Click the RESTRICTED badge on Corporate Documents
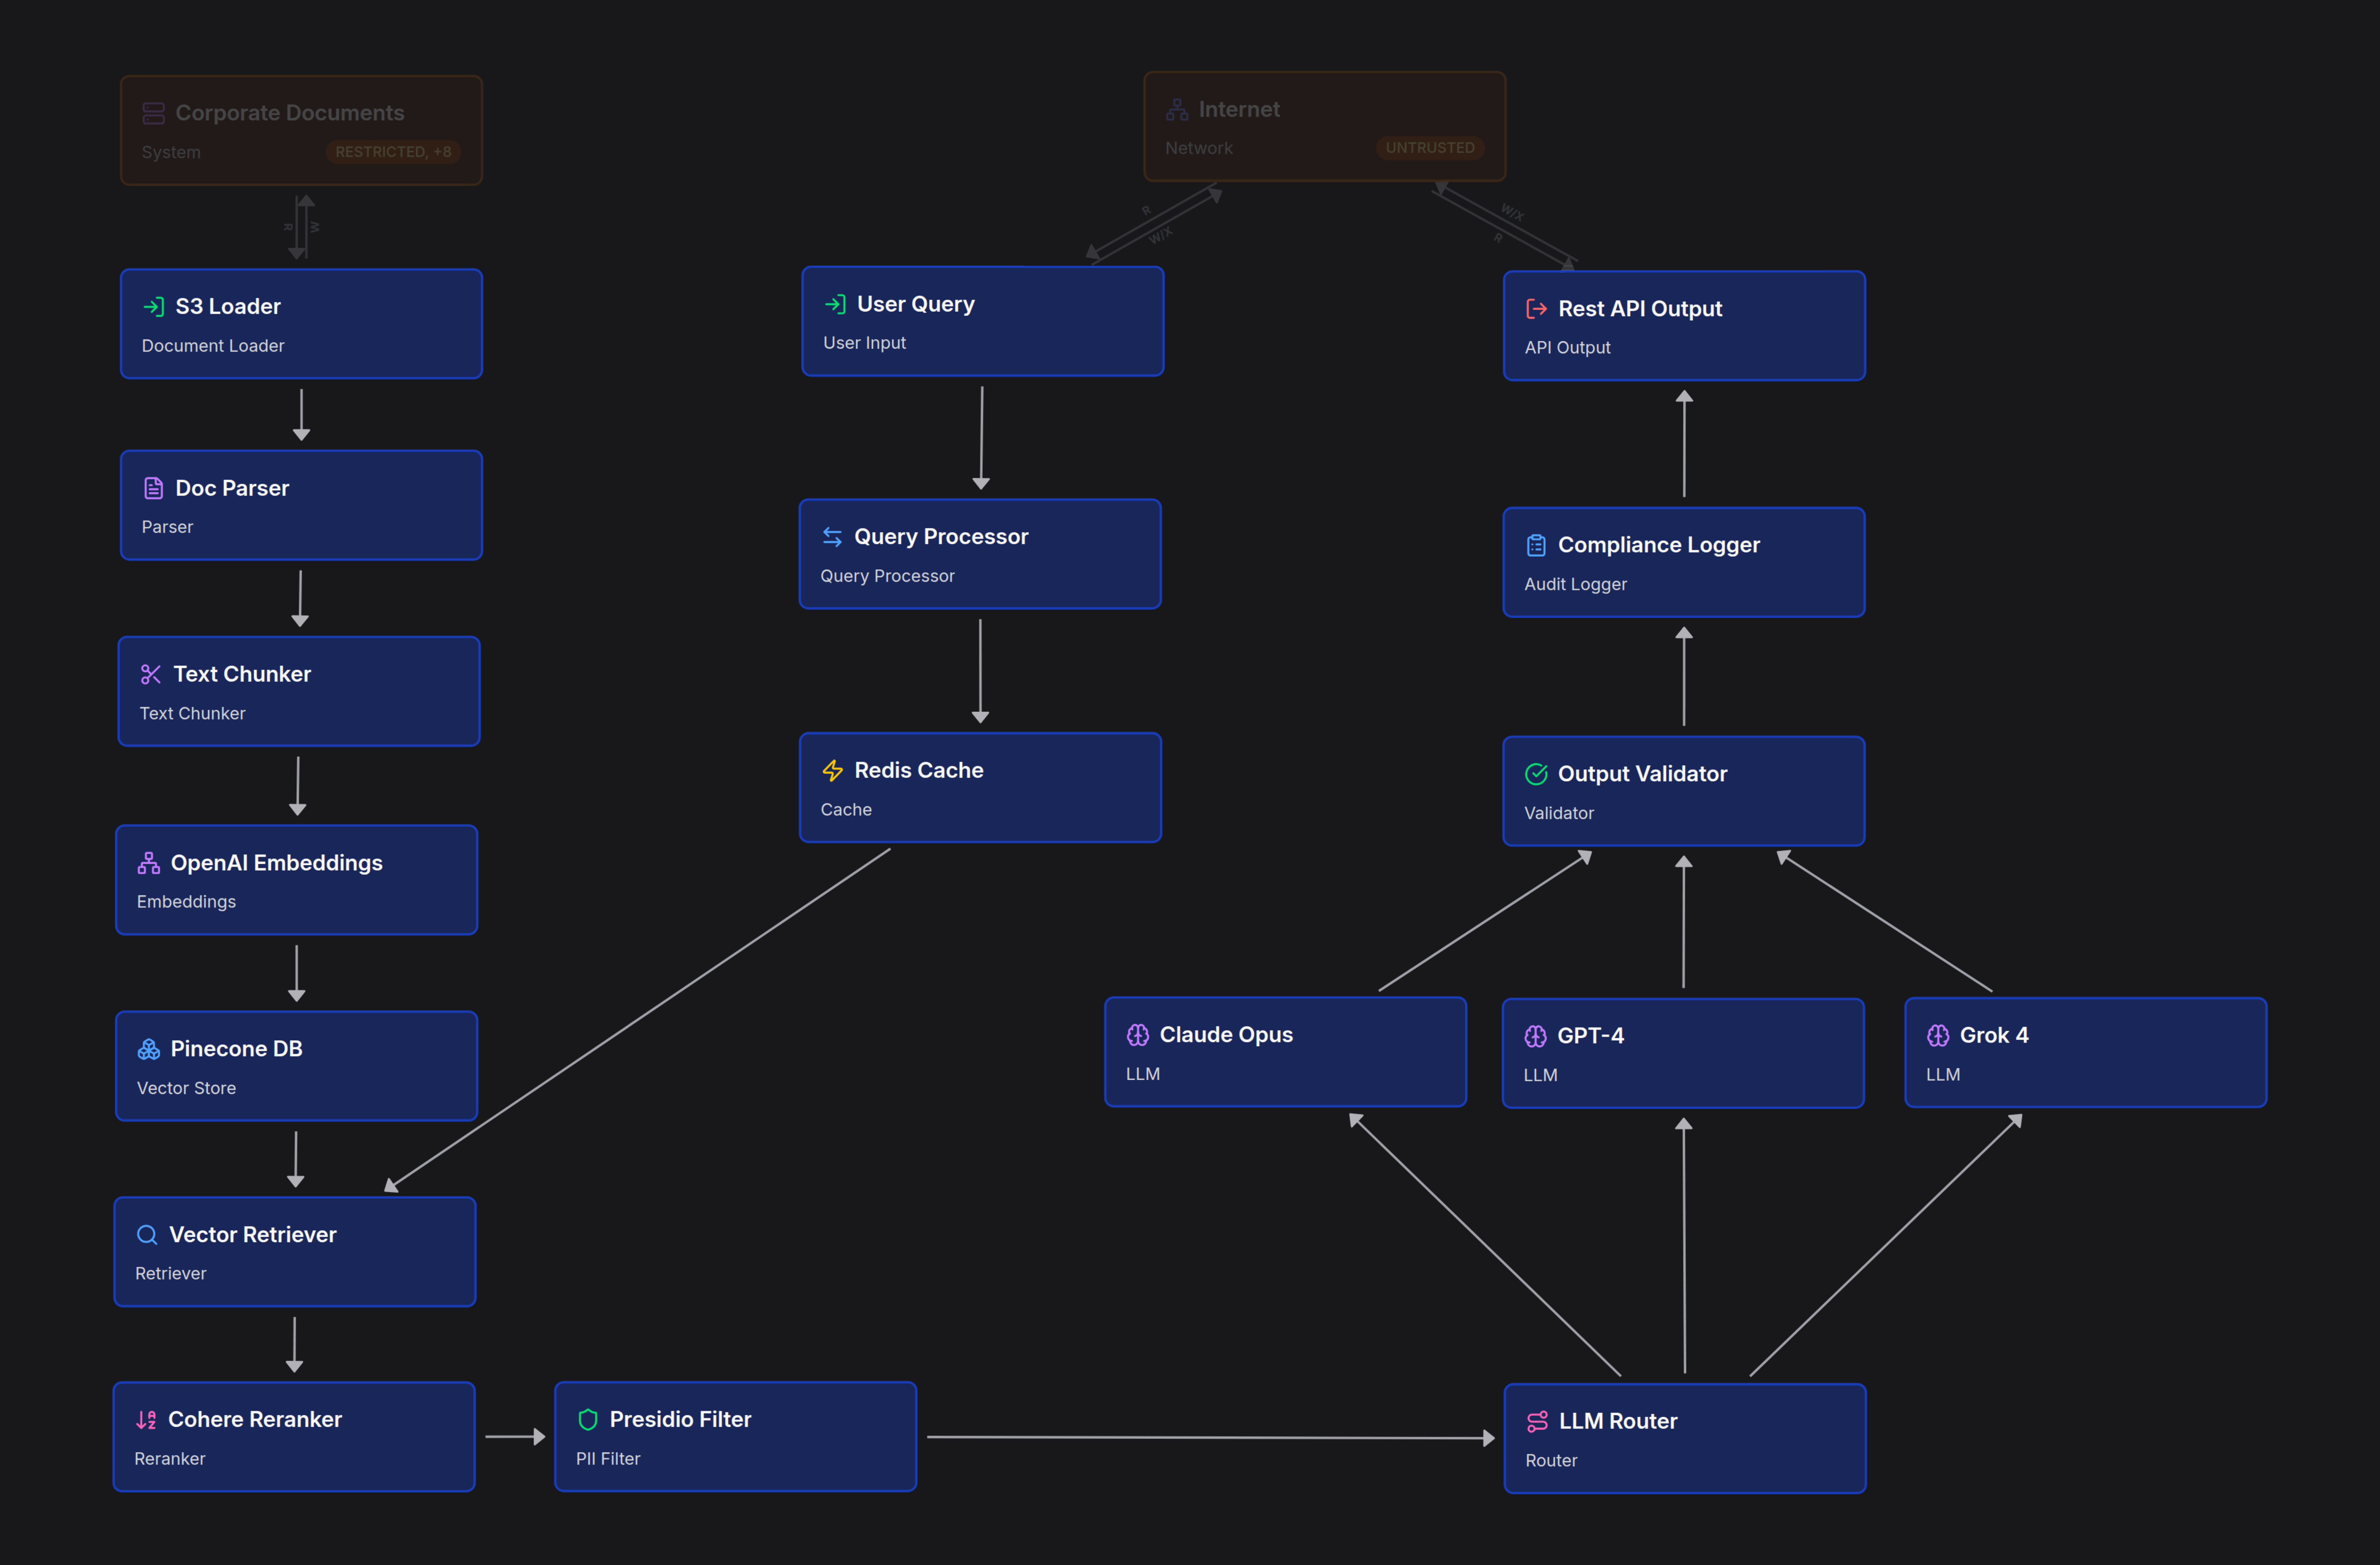Viewport: 2380px width, 1565px height. pos(393,152)
